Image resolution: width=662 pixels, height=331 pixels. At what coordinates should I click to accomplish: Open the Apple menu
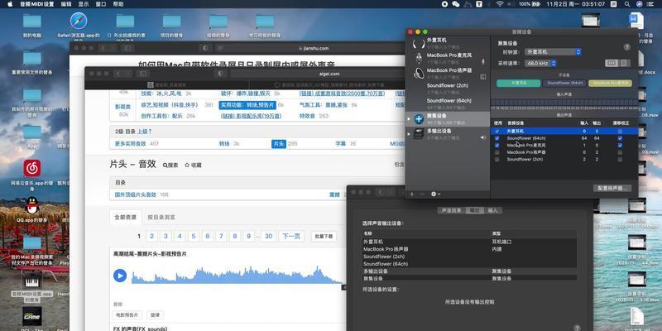10,4
